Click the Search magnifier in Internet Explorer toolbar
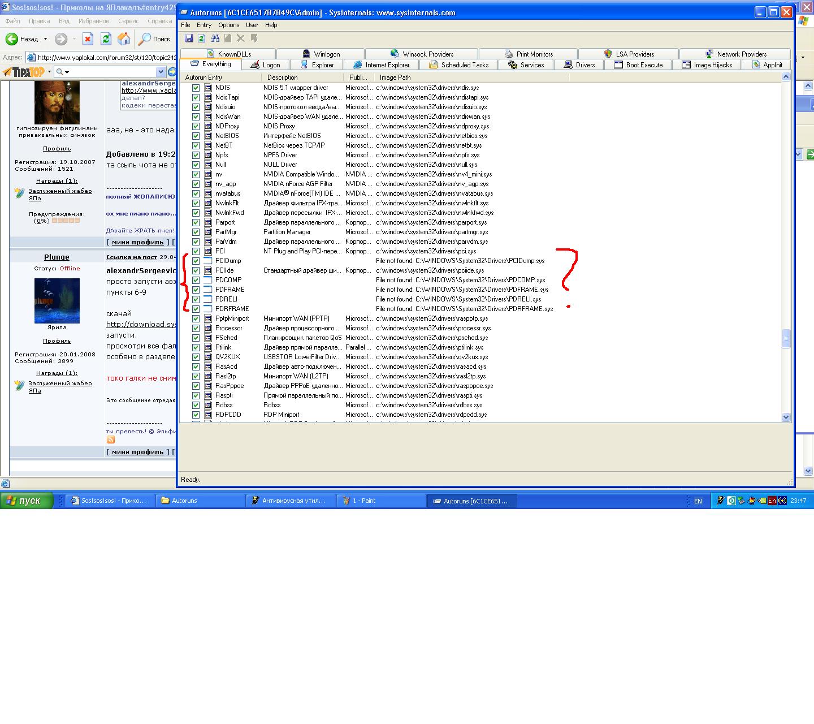 click(x=145, y=39)
